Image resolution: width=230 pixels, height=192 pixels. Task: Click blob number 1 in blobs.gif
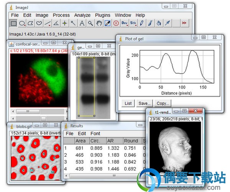(x=35, y=143)
